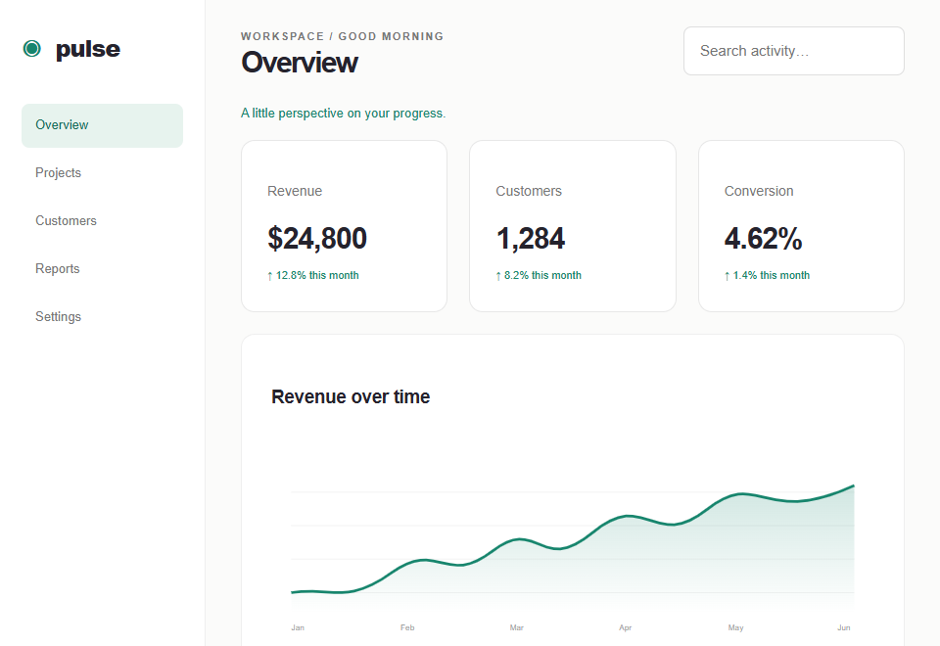Click the 8.2% this month indicator

(539, 276)
